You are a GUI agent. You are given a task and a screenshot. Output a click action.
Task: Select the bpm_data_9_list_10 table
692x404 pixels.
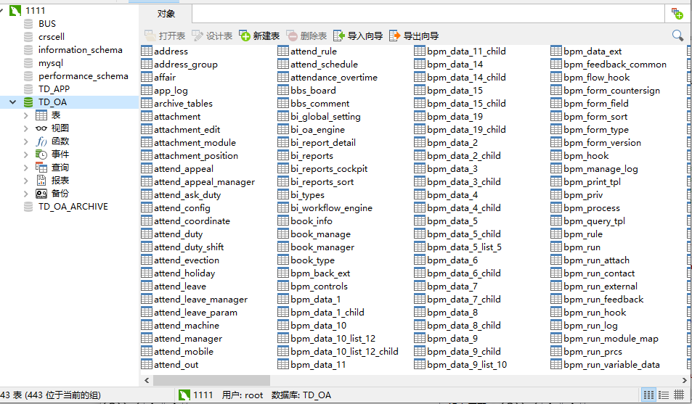[467, 364]
